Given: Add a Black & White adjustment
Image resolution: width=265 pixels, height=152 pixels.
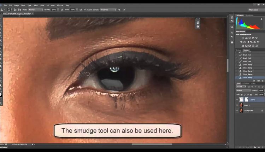Looking at the screenshot, I should point(248,42).
